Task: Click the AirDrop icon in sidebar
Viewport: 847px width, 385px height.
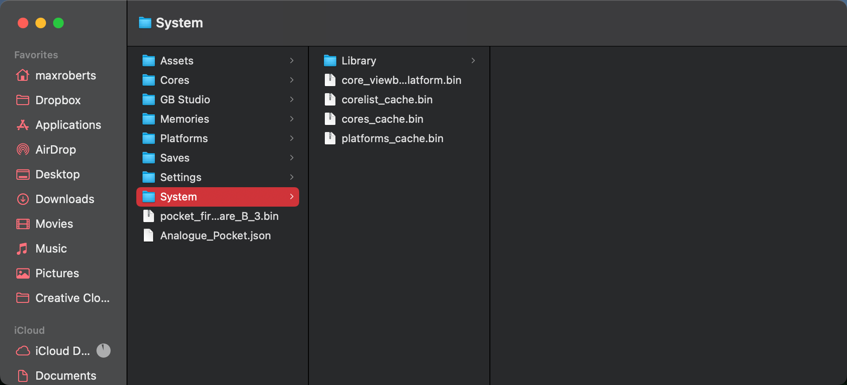Action: 23,150
